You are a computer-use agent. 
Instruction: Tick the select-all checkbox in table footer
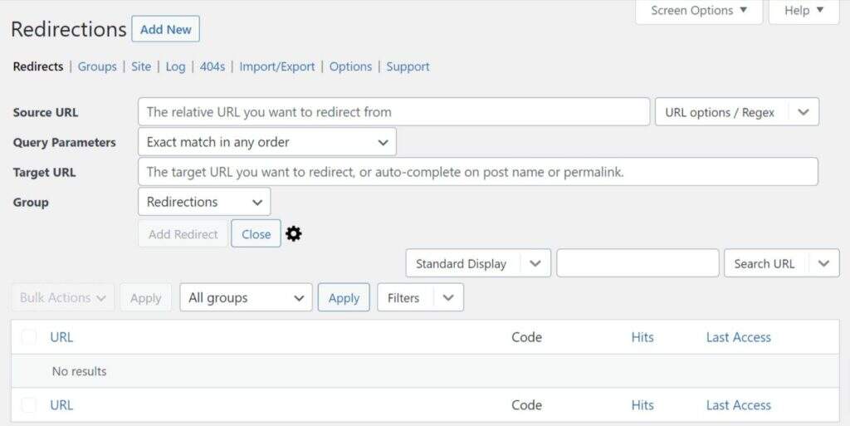[x=29, y=405]
